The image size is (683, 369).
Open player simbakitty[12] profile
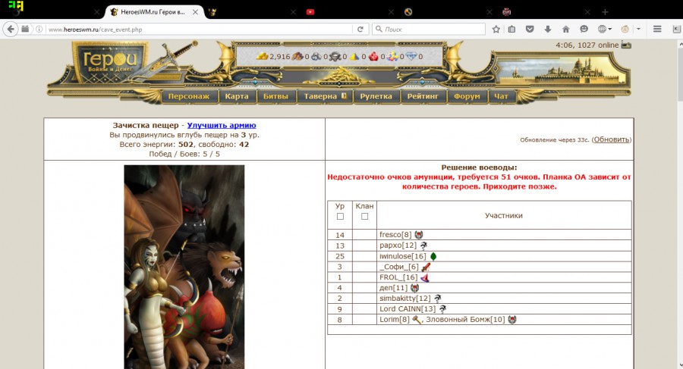coord(404,299)
